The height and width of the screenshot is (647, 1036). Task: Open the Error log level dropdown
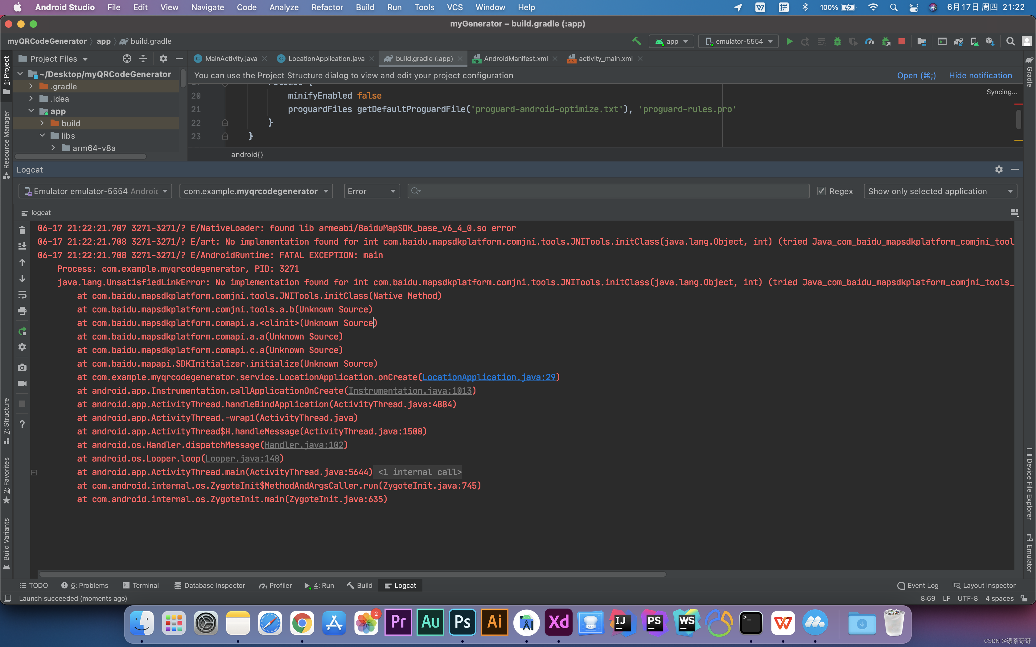pos(371,191)
